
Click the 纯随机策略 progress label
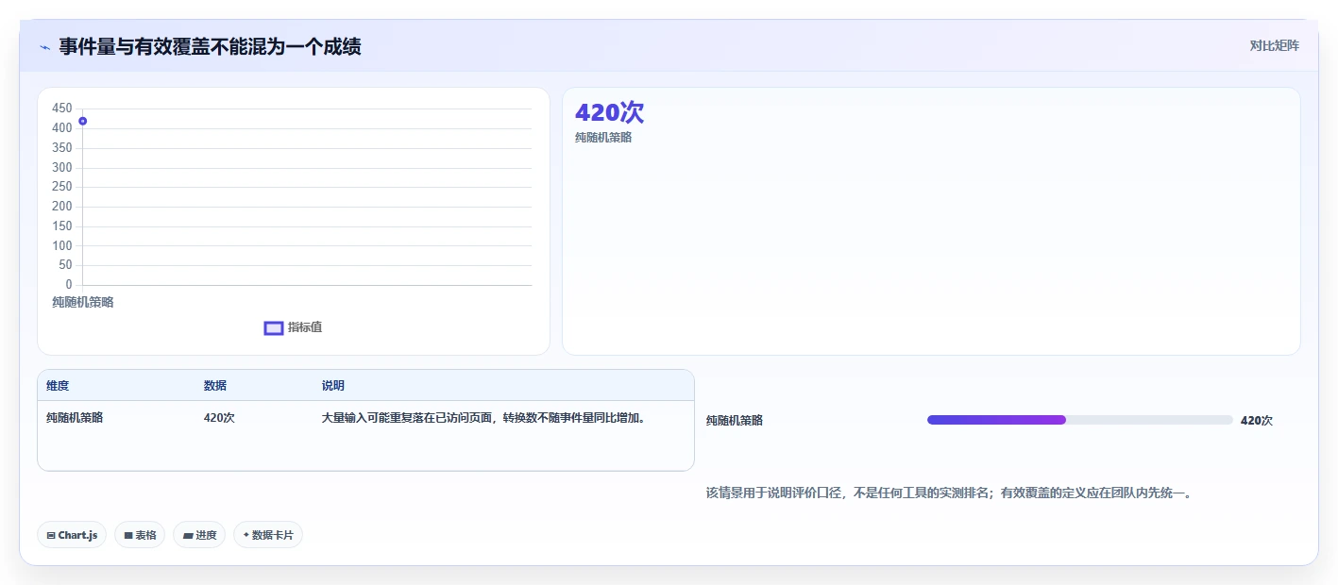[735, 421]
